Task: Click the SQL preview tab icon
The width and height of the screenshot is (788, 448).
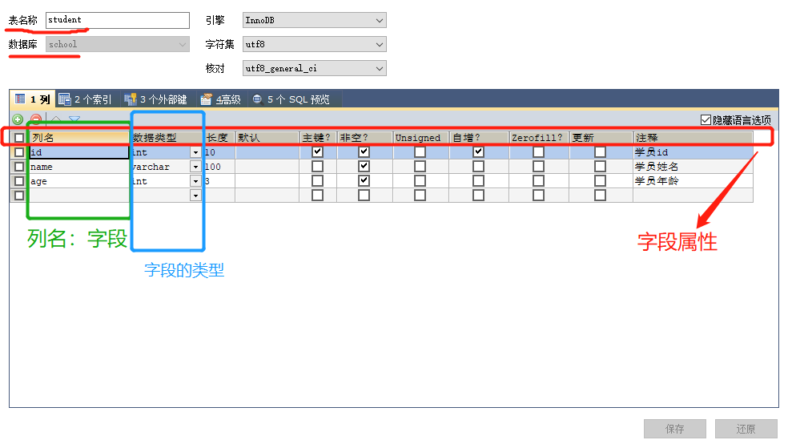Action: click(258, 99)
